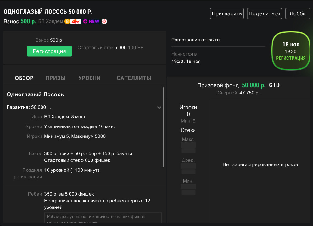Expand the Гарантия details chevron
The height and width of the screenshot is (226, 313).
(x=159, y=107)
